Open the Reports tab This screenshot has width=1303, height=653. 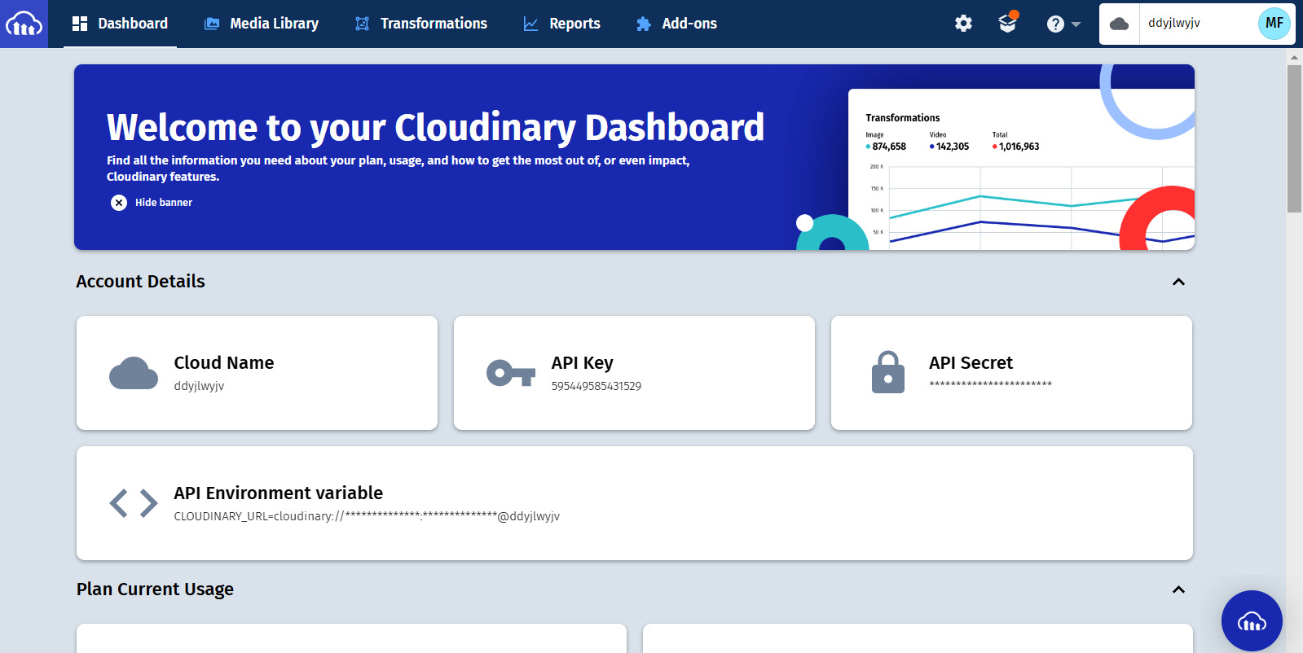coord(561,24)
